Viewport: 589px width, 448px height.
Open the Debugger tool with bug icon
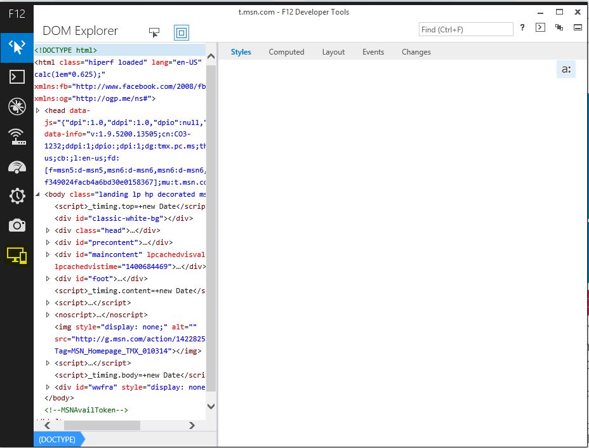[17, 107]
